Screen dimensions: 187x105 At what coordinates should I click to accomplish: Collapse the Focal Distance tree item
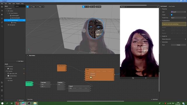(x=8, y=13)
